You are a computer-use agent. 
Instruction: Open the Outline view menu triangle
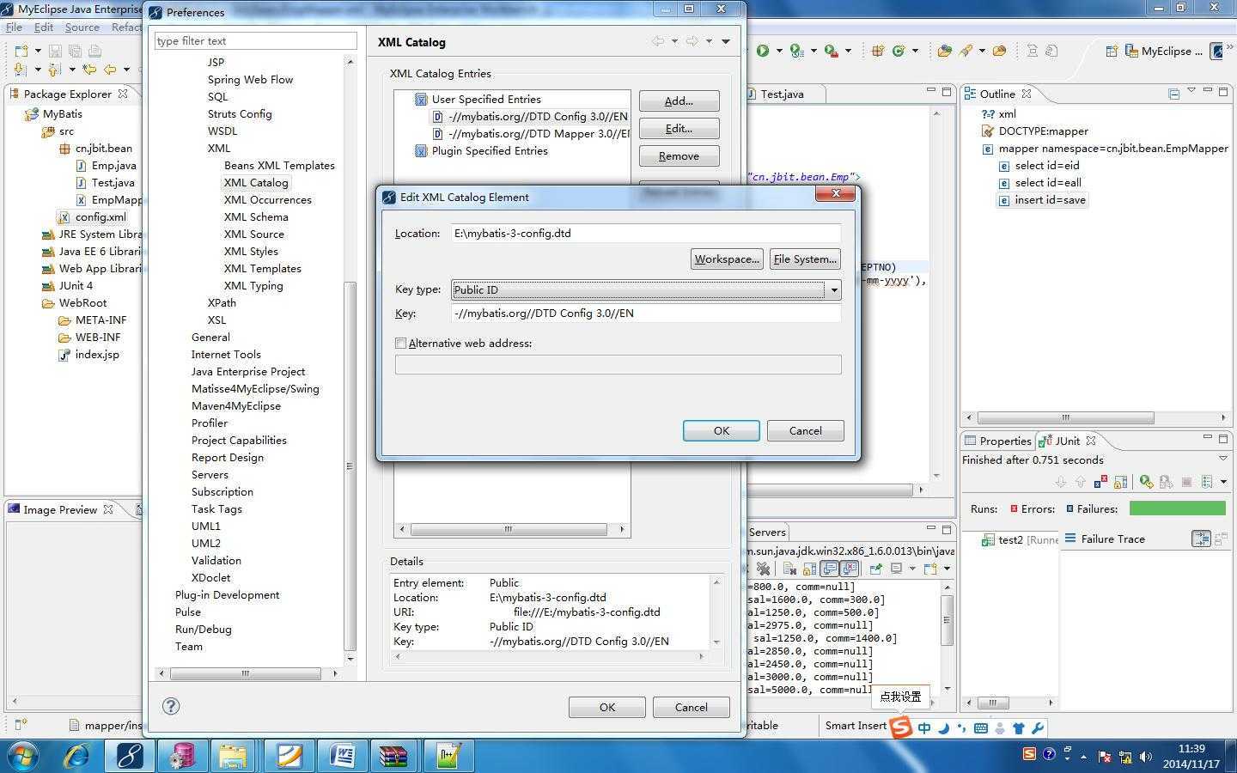pos(1191,91)
